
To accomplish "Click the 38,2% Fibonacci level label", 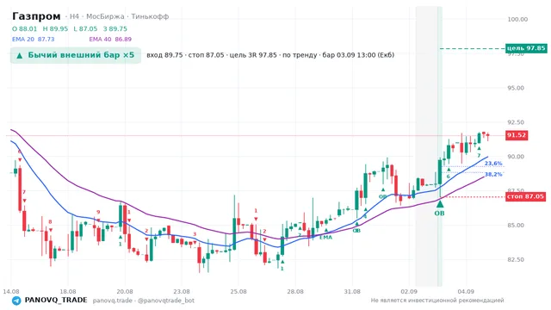I will [x=493, y=174].
